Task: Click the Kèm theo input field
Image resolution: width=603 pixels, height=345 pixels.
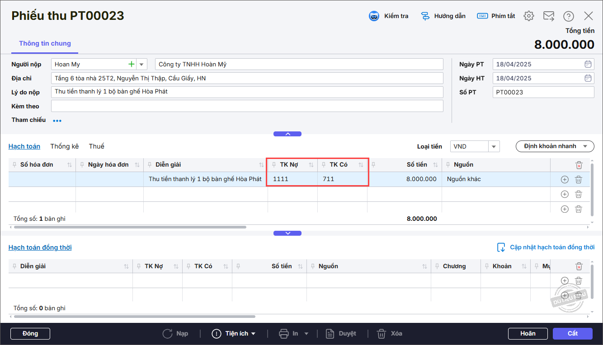Action: coord(247,106)
